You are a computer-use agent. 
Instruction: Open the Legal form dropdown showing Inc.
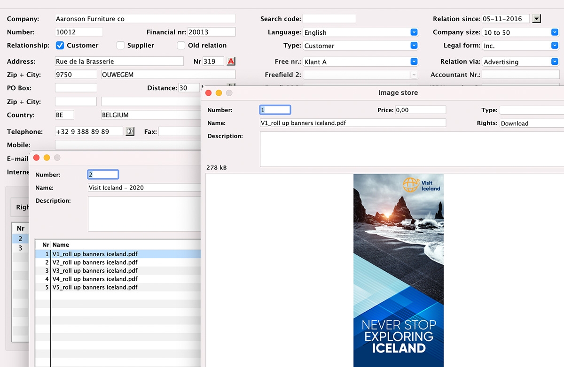point(521,46)
